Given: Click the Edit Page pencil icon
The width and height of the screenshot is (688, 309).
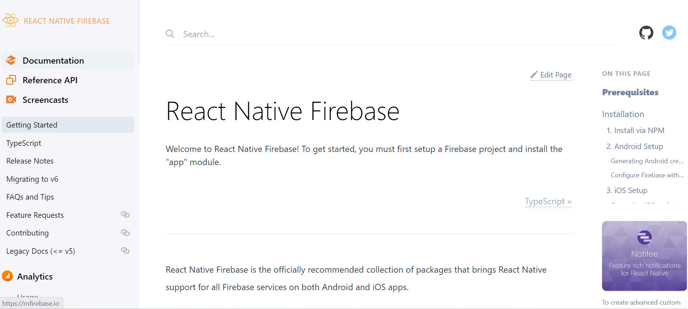Looking at the screenshot, I should [x=534, y=75].
